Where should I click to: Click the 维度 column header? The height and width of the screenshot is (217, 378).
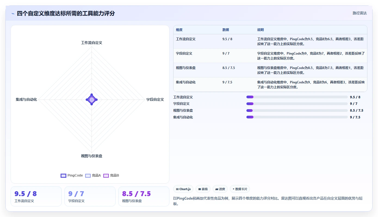(179, 30)
